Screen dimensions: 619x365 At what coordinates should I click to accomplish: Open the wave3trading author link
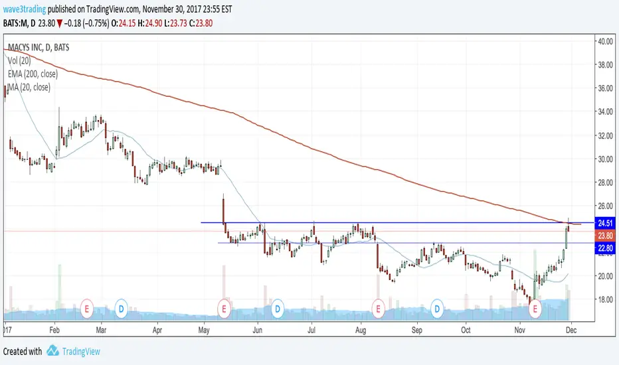[25, 9]
